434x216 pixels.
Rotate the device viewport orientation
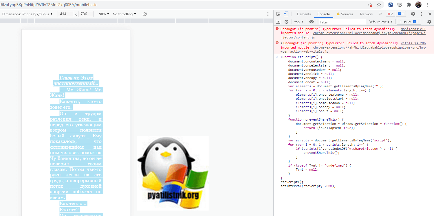[x=145, y=14]
